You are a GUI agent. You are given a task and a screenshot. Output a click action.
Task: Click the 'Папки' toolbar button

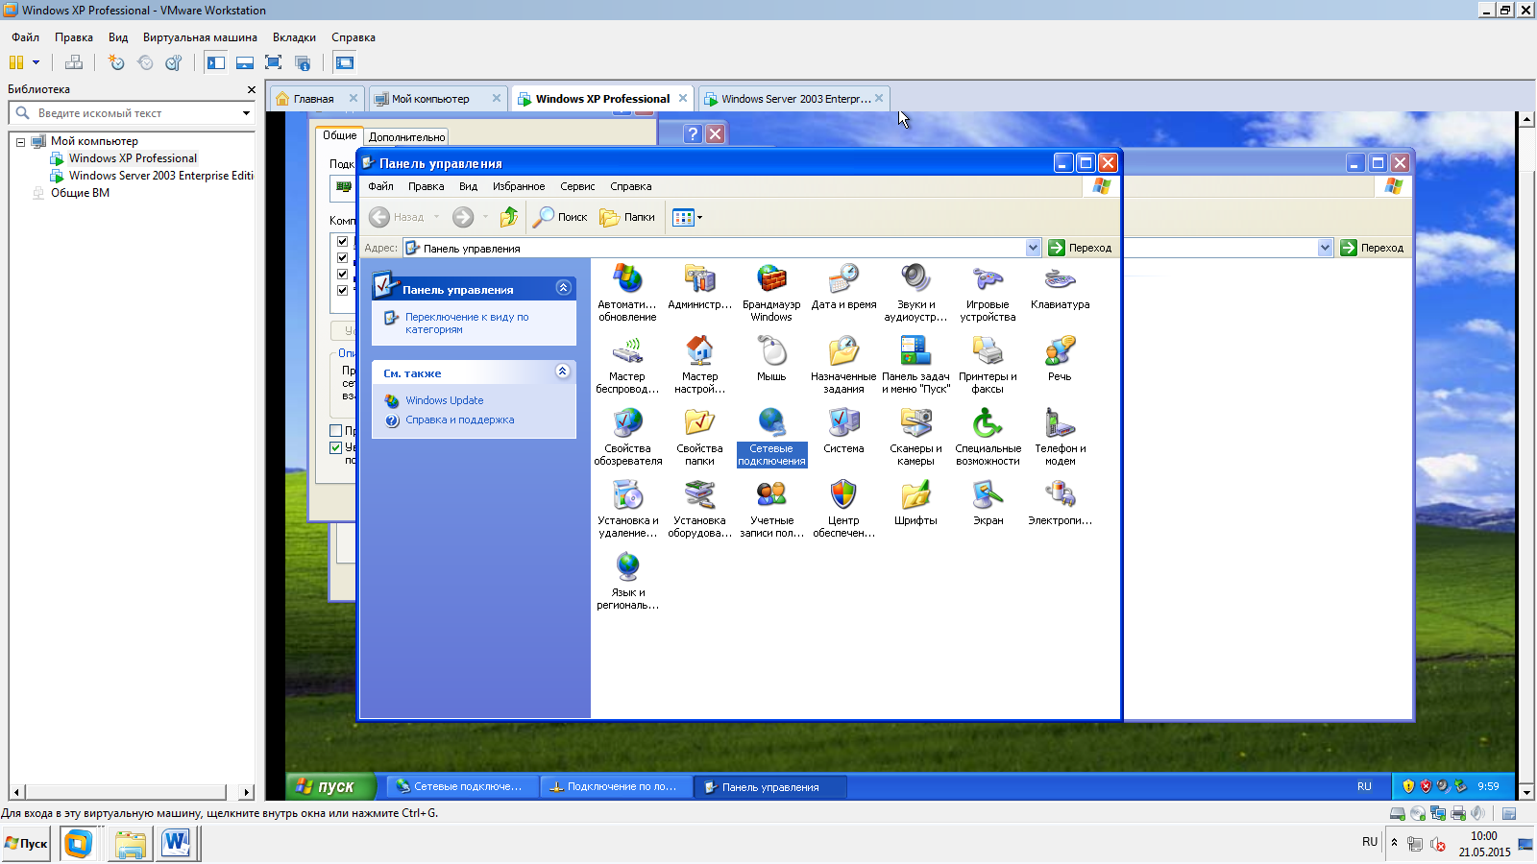628,217
